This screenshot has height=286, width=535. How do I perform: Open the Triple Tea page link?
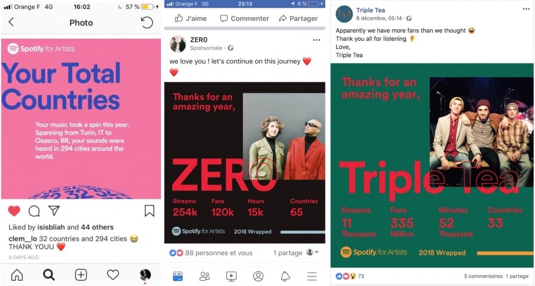point(370,10)
